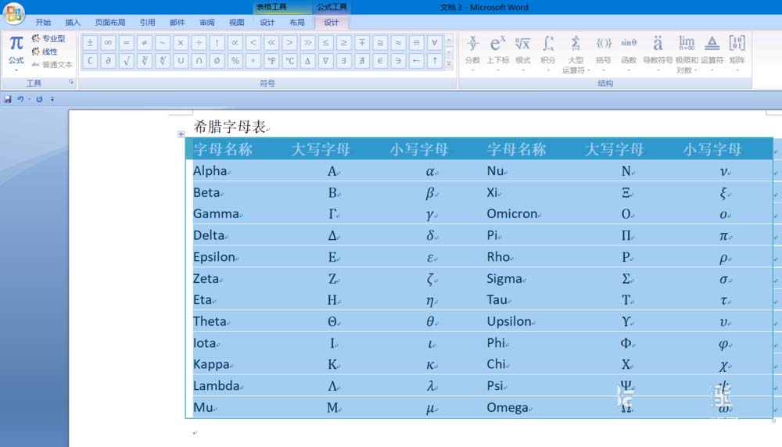Insert the for-all (∀) symbol
782x447 pixels.
pos(434,43)
